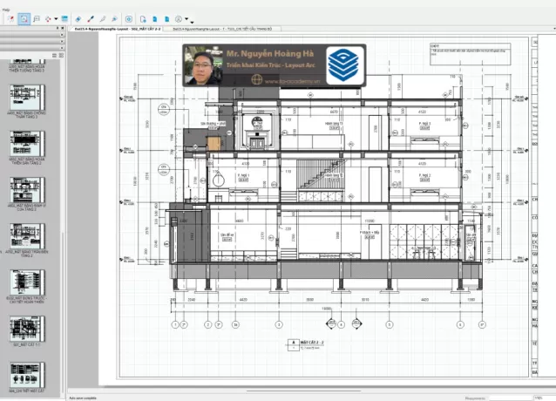The image size is (556, 401).
Task: Click the F.Ngủ 1 room label
Action: (243, 175)
